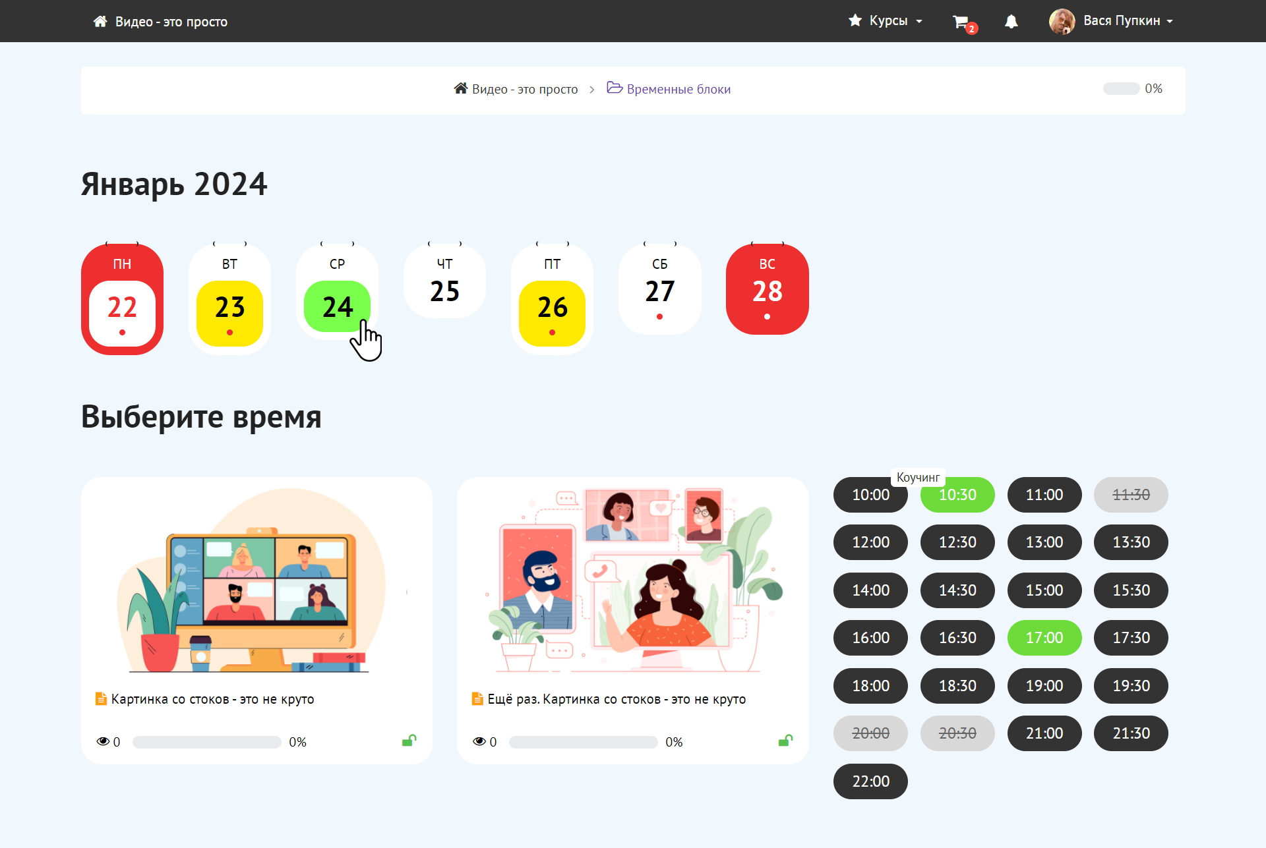Click the breadcrumb chevron separator
Viewport: 1266px width, 848px height.
tap(591, 90)
